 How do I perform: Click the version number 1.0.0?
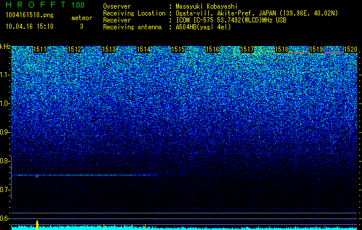[x=78, y=5]
